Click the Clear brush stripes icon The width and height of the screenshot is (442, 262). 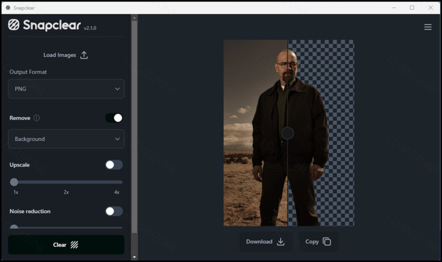(75, 245)
